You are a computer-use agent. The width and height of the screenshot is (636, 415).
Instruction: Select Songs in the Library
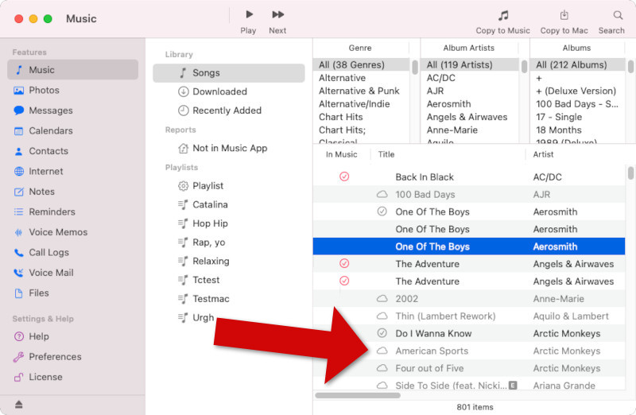coord(229,73)
